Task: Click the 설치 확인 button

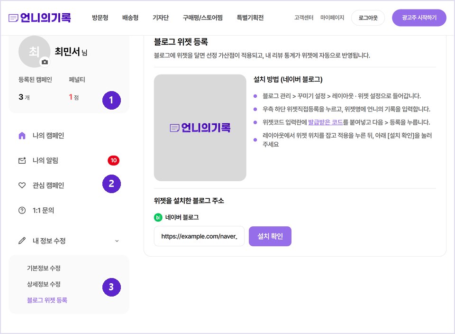Action: [270, 236]
